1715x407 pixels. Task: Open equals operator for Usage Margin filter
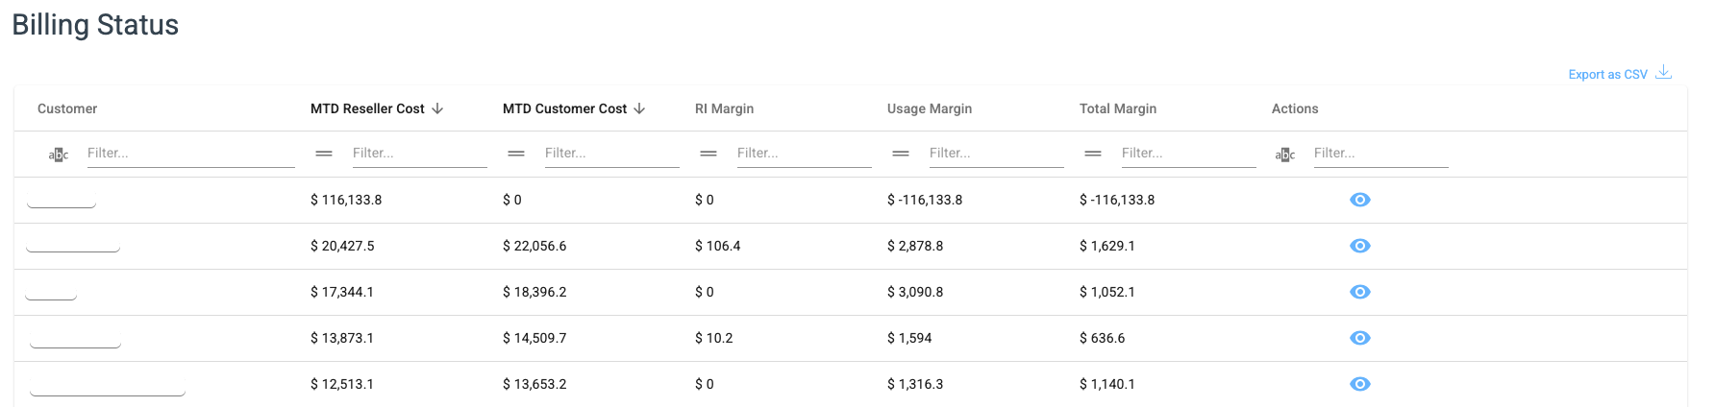(901, 154)
